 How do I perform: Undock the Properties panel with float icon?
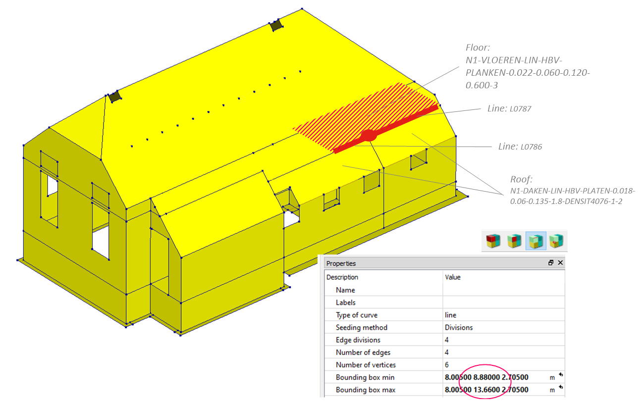click(x=551, y=263)
